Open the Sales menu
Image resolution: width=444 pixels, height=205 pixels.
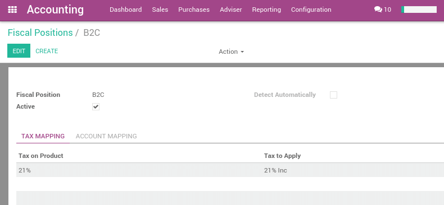(x=160, y=10)
